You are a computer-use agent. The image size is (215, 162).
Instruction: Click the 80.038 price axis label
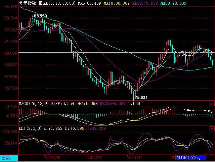[11, 53]
